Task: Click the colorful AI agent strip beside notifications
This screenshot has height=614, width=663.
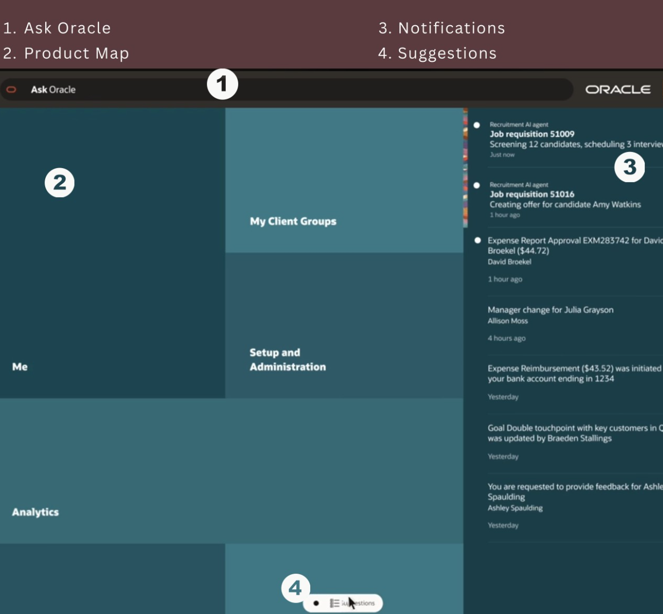Action: pos(465,168)
